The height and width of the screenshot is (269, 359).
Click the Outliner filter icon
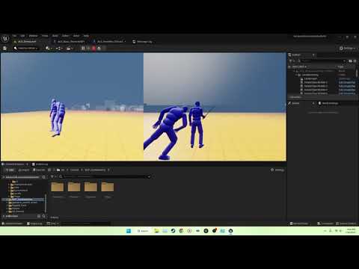click(x=291, y=61)
